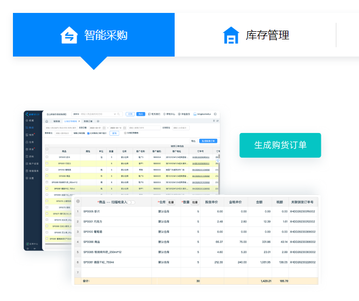Open the start date calendar picker
This screenshot has height=301, width=359.
(104, 128)
